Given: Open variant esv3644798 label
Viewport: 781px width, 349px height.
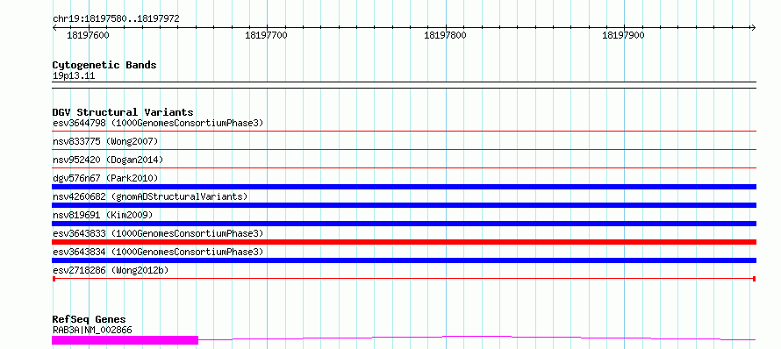Looking at the screenshot, I should point(157,123).
